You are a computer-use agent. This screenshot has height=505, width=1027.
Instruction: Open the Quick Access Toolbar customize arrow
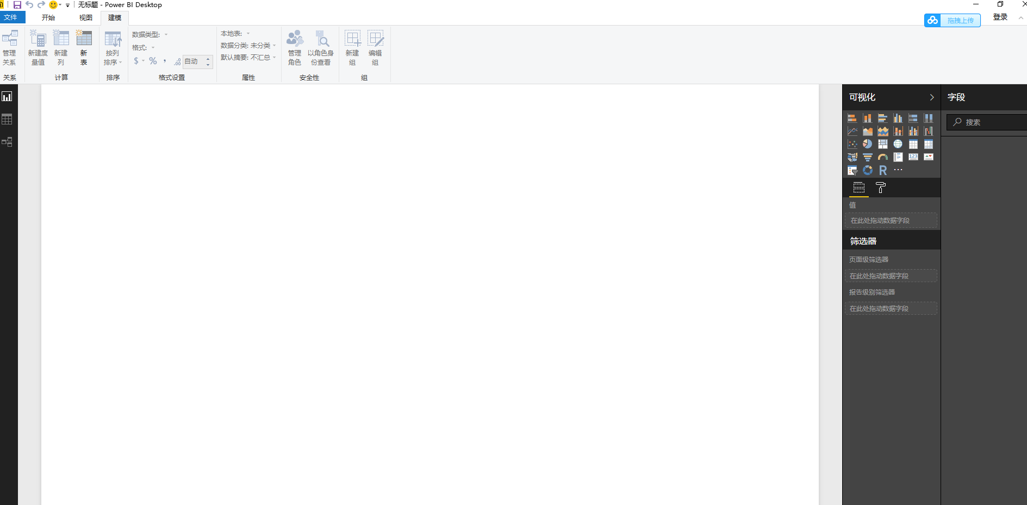(67, 5)
